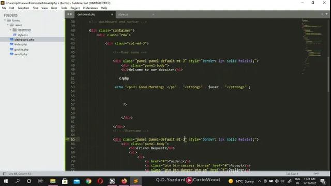This screenshot has height=186, width=331.
Task: Open tab list dropdown arrow
Action: (326, 14)
